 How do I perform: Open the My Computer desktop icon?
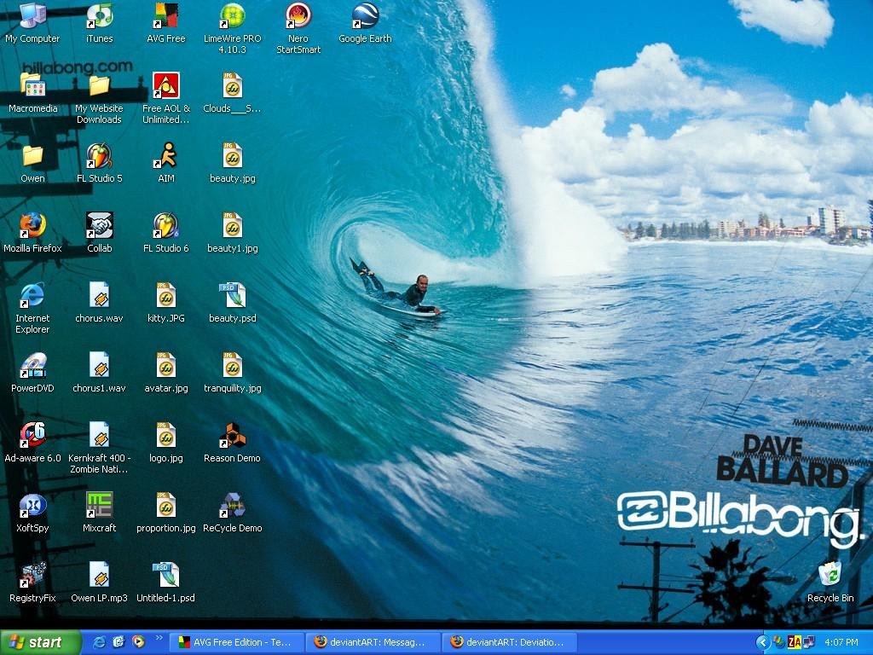click(x=32, y=23)
